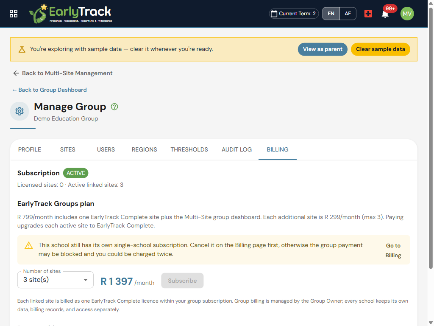This screenshot has width=434, height=326.
Task: Click View as parent button
Action: [323, 49]
